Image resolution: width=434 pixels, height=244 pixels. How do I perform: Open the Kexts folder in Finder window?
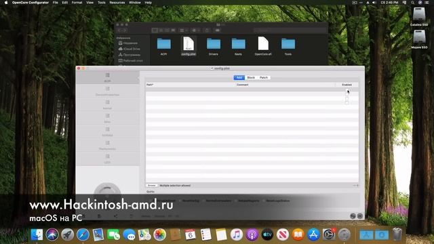pyautogui.click(x=238, y=46)
